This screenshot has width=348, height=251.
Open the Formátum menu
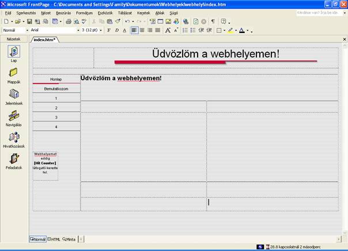(x=84, y=12)
